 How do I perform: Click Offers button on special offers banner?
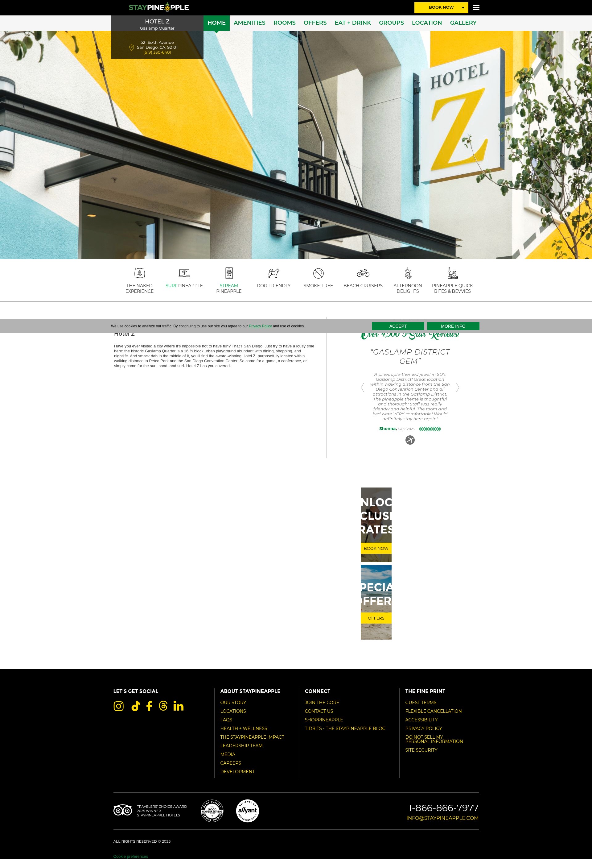pos(376,618)
